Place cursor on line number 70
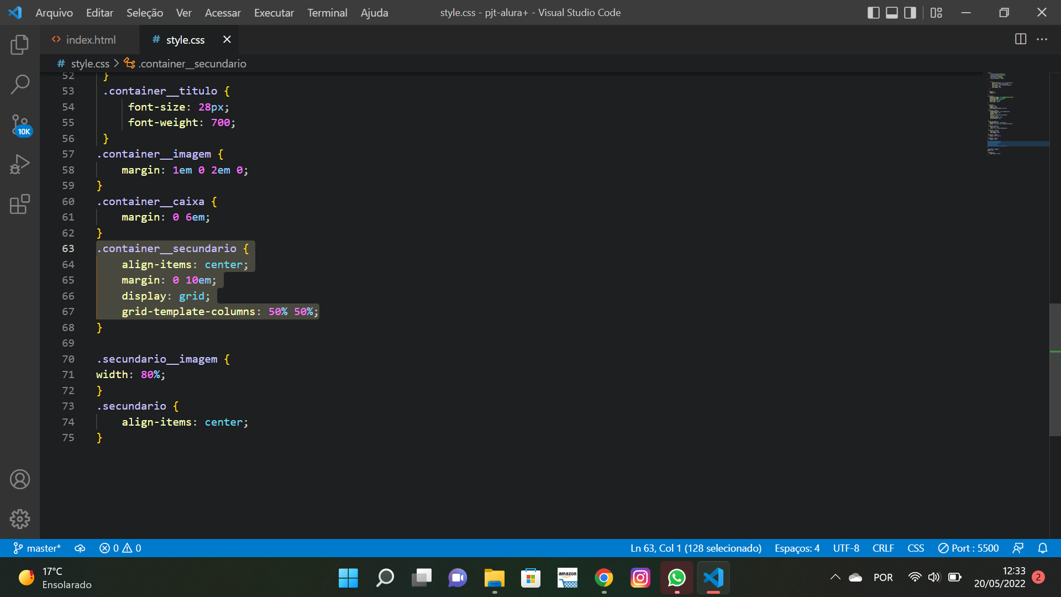1061x597 pixels. pos(68,359)
